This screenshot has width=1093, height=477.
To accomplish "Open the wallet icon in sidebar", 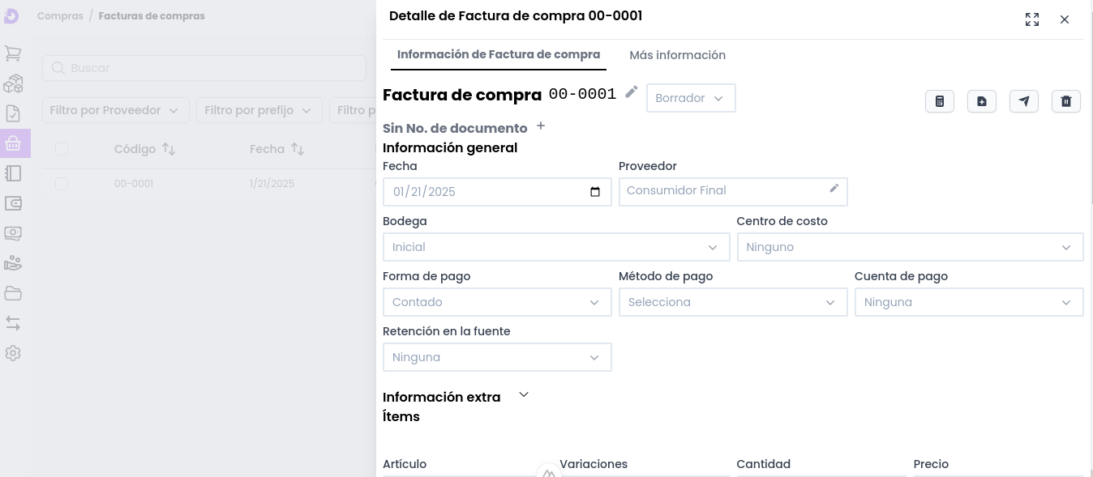I will pyautogui.click(x=13, y=203).
